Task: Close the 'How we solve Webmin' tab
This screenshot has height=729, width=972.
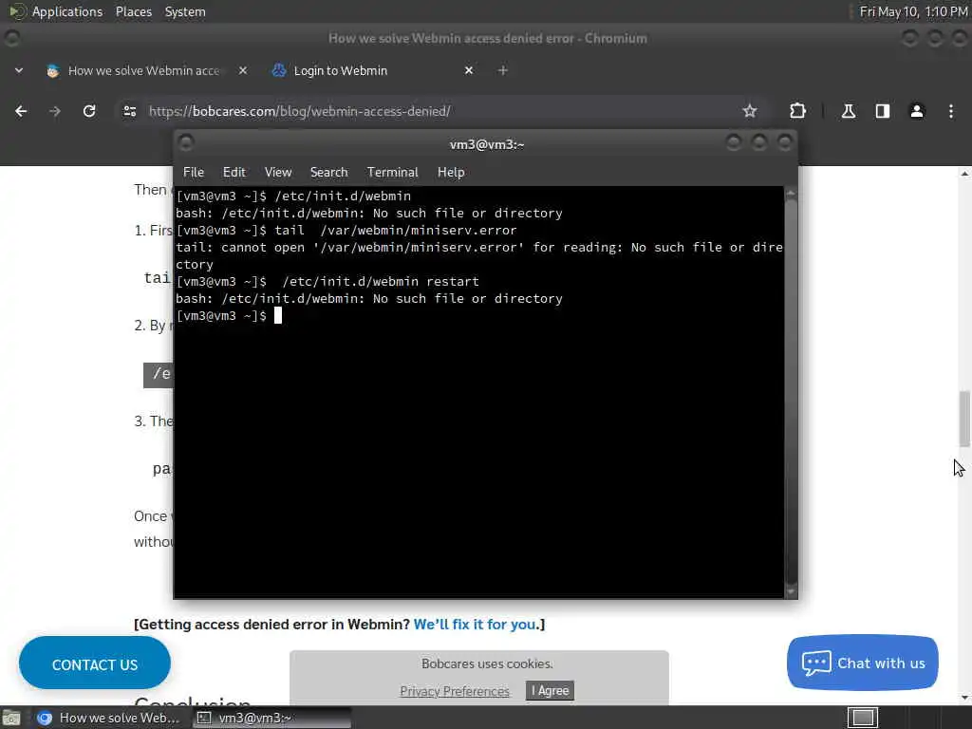Action: pos(243,70)
